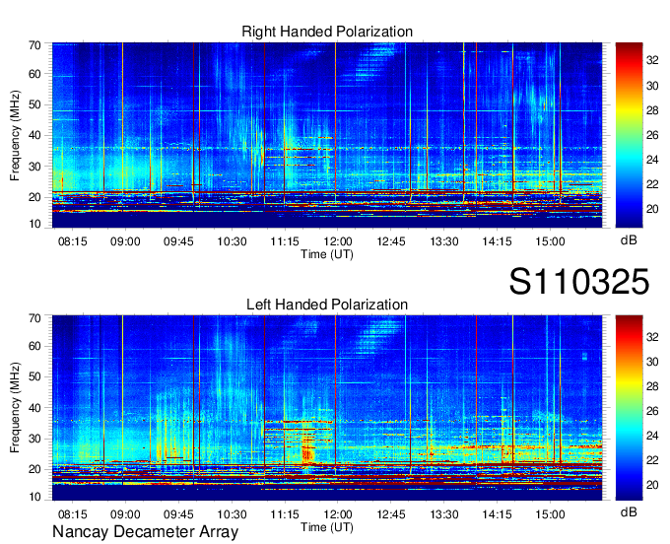Click the Right Handed plot's color bar
Screen dimensions: 670x544
coord(629,135)
